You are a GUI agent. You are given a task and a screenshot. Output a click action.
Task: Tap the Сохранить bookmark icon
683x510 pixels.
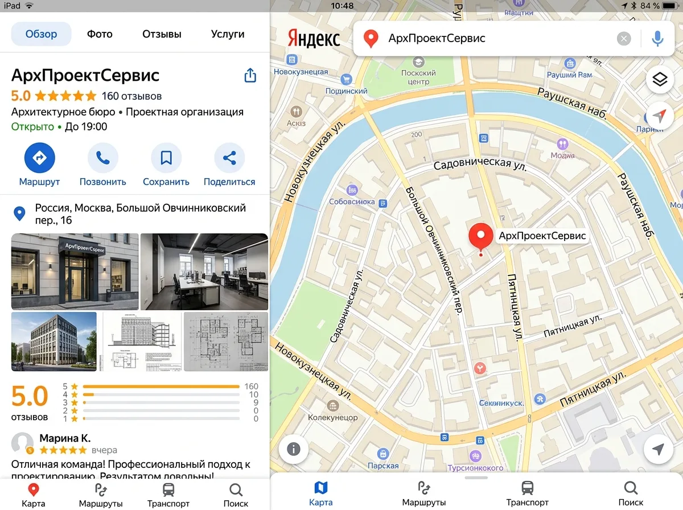[x=166, y=158]
